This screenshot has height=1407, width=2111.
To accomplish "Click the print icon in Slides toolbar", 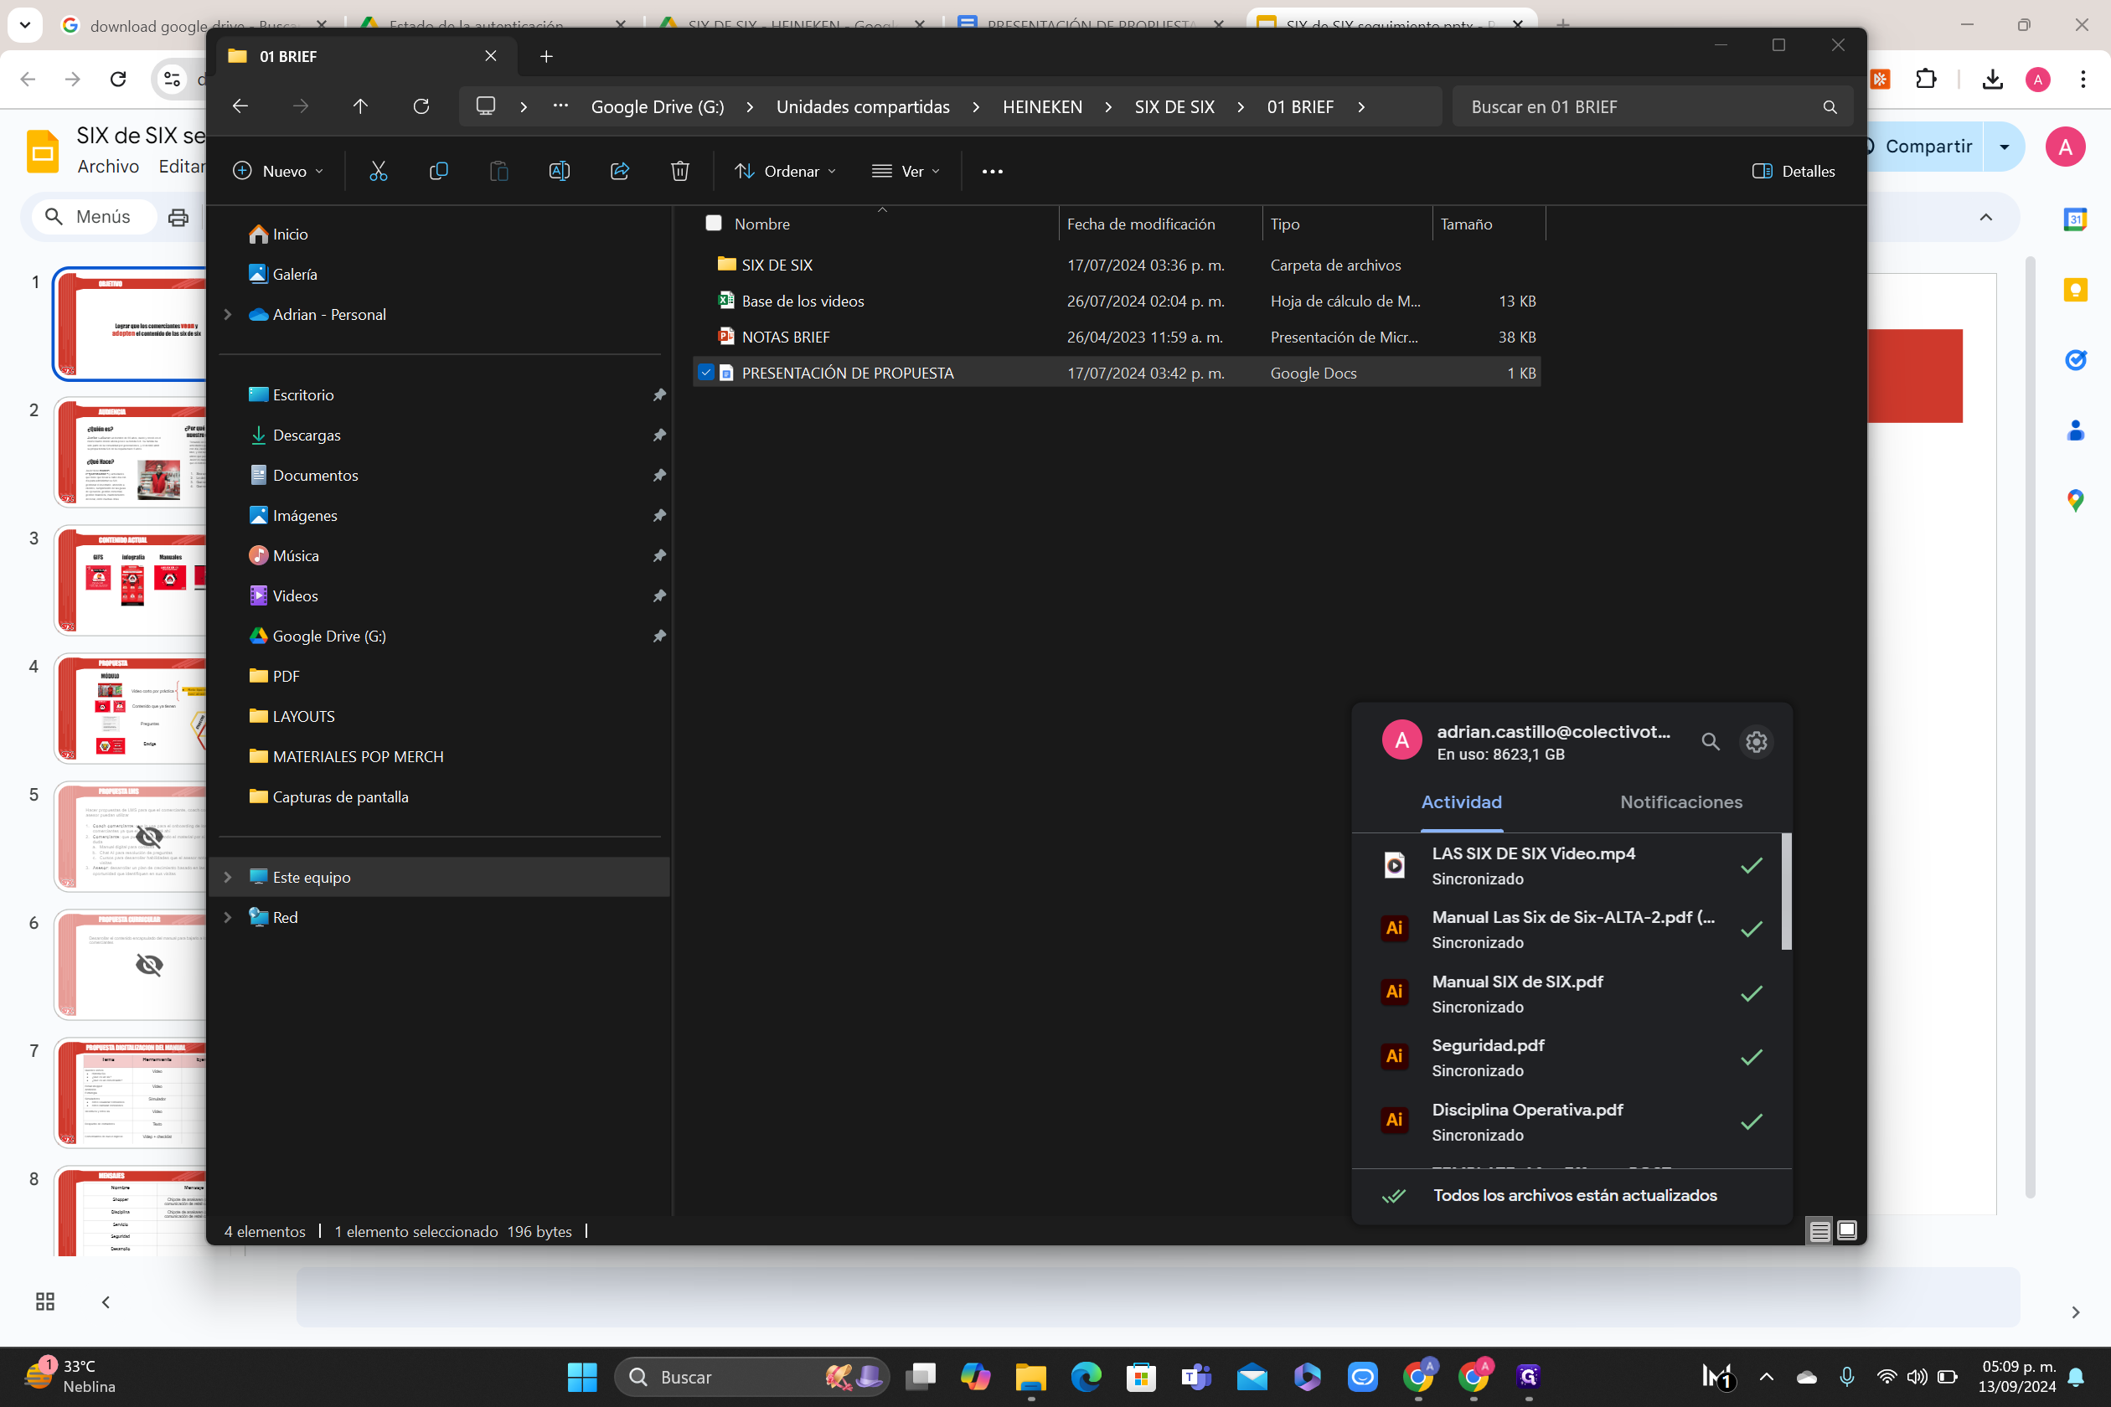I will tap(178, 217).
